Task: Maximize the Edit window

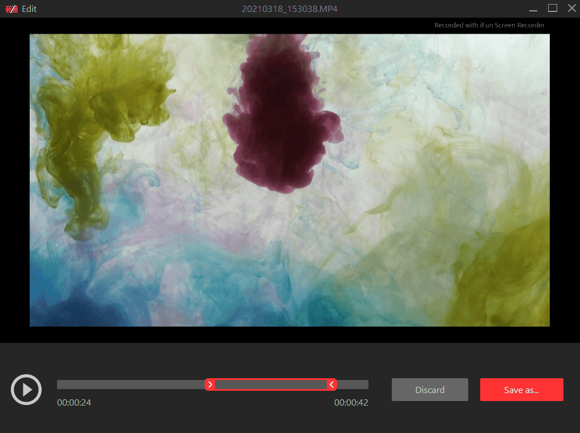Action: 552,8
